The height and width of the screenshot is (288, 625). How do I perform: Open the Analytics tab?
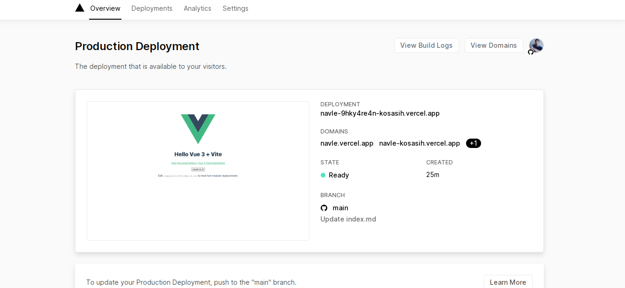197,8
